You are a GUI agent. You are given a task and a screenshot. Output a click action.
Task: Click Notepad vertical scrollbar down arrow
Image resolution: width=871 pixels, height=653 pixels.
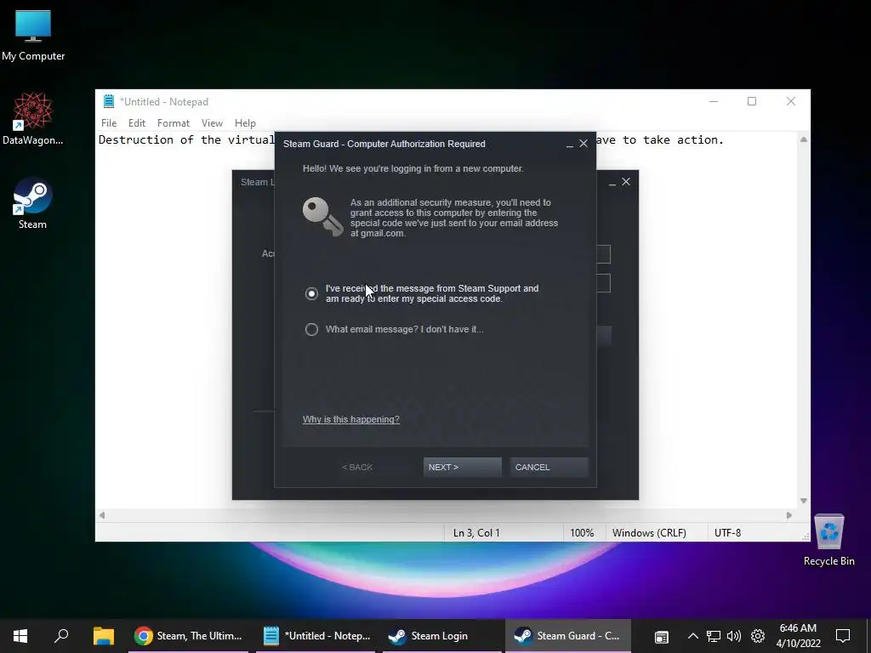click(x=804, y=501)
